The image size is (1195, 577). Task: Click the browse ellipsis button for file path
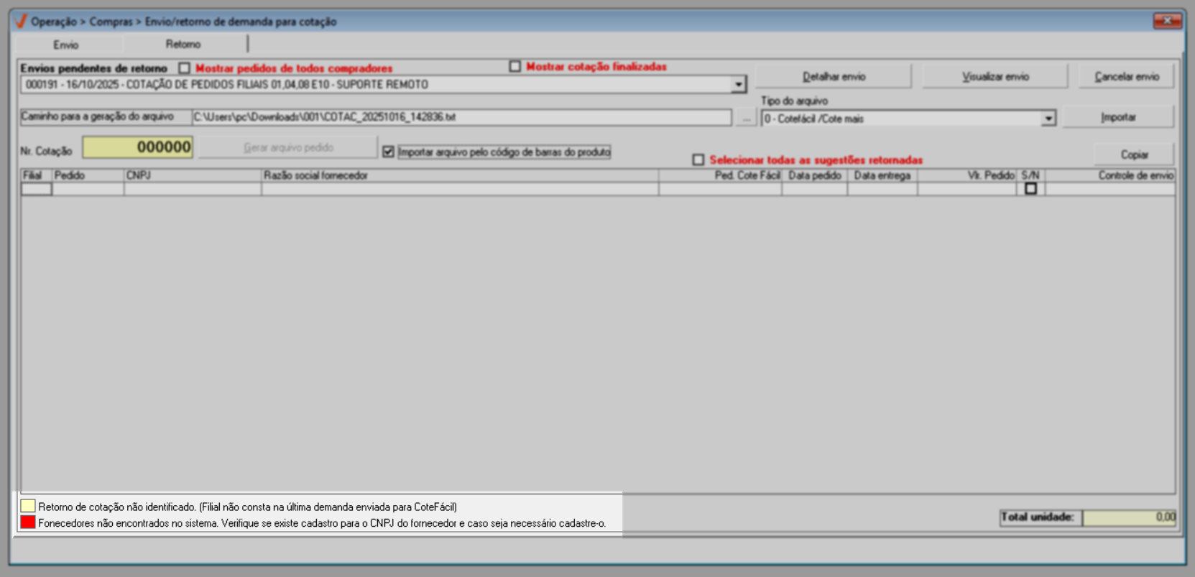tap(746, 118)
